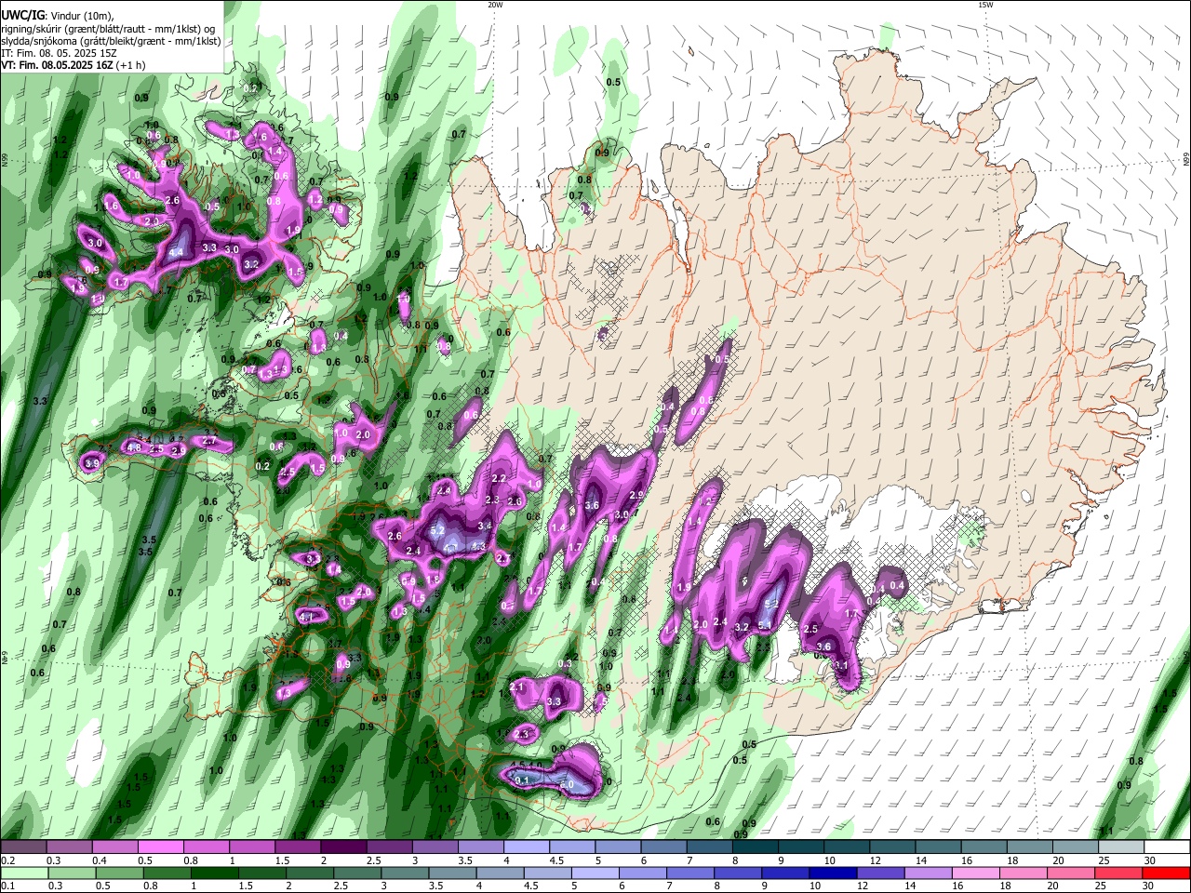1191x893 pixels.
Task: Click the 6.0 precipitation value on the map
Action: pos(567,785)
